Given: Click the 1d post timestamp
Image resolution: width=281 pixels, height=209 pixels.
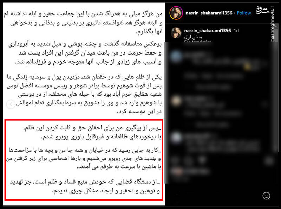Looking at the screenshot, I should pyautogui.click(x=236, y=31).
